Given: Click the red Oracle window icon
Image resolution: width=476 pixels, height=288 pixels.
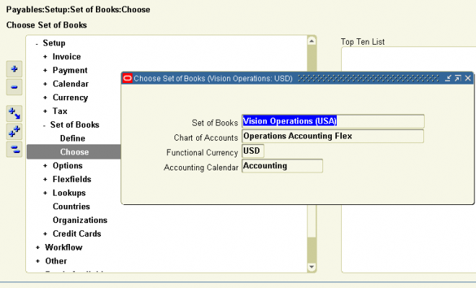Looking at the screenshot, I should (128, 79).
